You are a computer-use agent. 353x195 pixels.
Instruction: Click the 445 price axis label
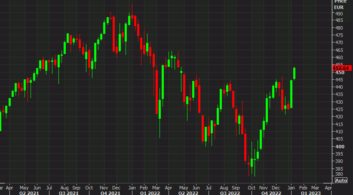[x=339, y=80]
